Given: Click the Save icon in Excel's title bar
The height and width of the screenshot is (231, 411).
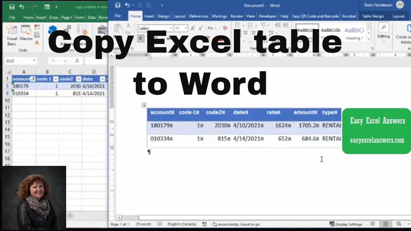Looking at the screenshot, I should 12,7.
